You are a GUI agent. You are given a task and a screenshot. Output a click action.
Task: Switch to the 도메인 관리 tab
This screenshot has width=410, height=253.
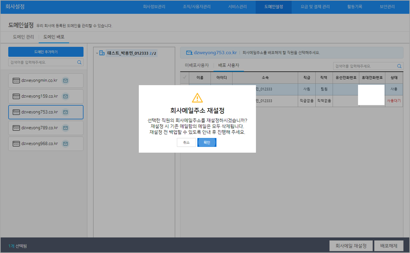click(x=23, y=37)
